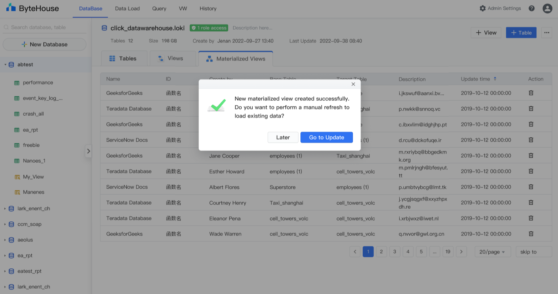The height and width of the screenshot is (294, 558).
Task: Select the crash_all table in sidebar
Action: (x=33, y=114)
